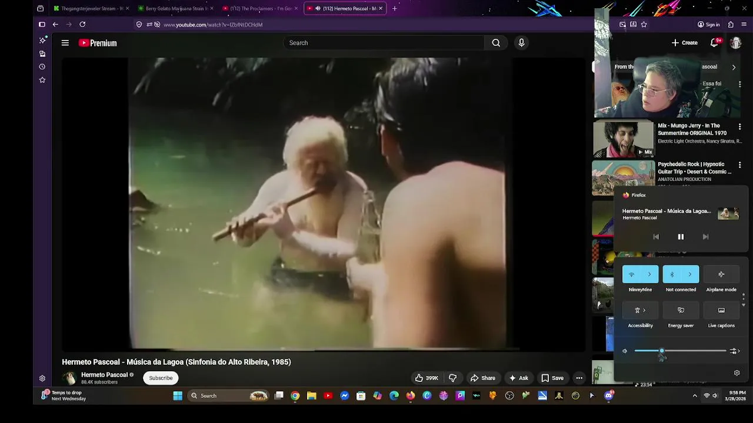
Task: Open sidebar settings gear at bottom left
Action: 42,378
